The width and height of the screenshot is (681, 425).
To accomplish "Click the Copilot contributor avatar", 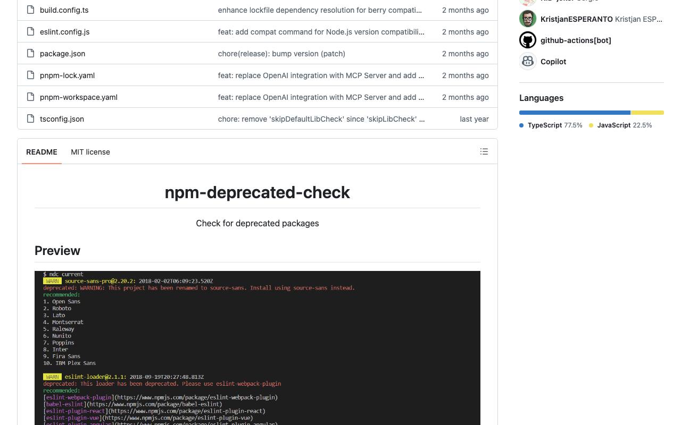I will click(528, 61).
